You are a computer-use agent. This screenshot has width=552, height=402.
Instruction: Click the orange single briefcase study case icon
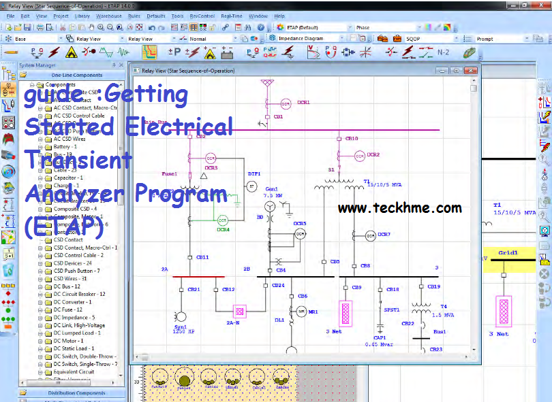[397, 39]
